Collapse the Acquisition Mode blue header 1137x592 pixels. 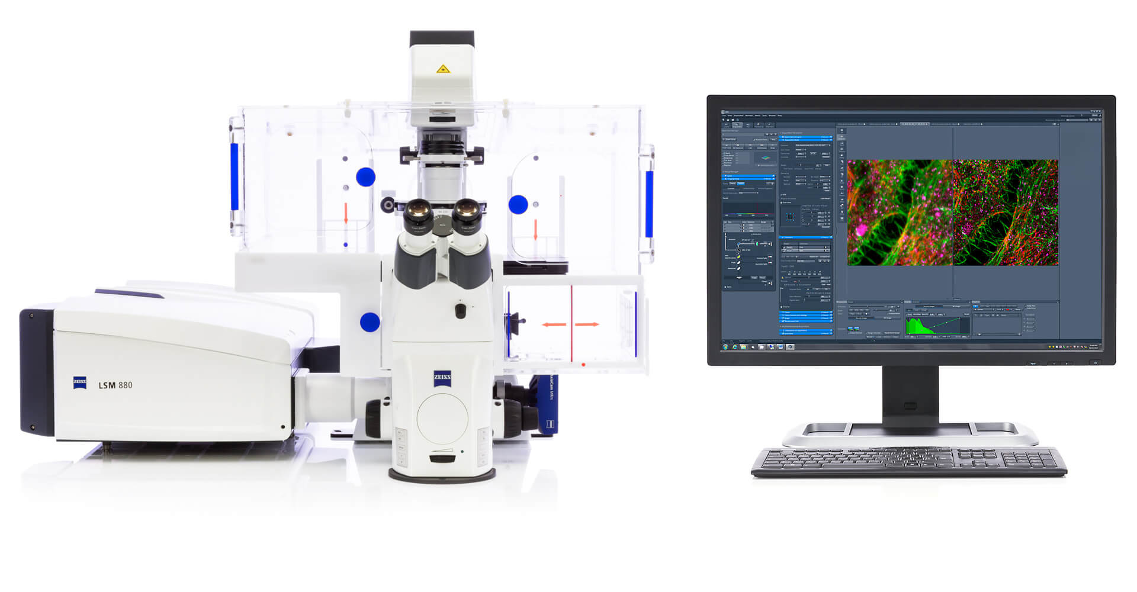[x=805, y=140]
